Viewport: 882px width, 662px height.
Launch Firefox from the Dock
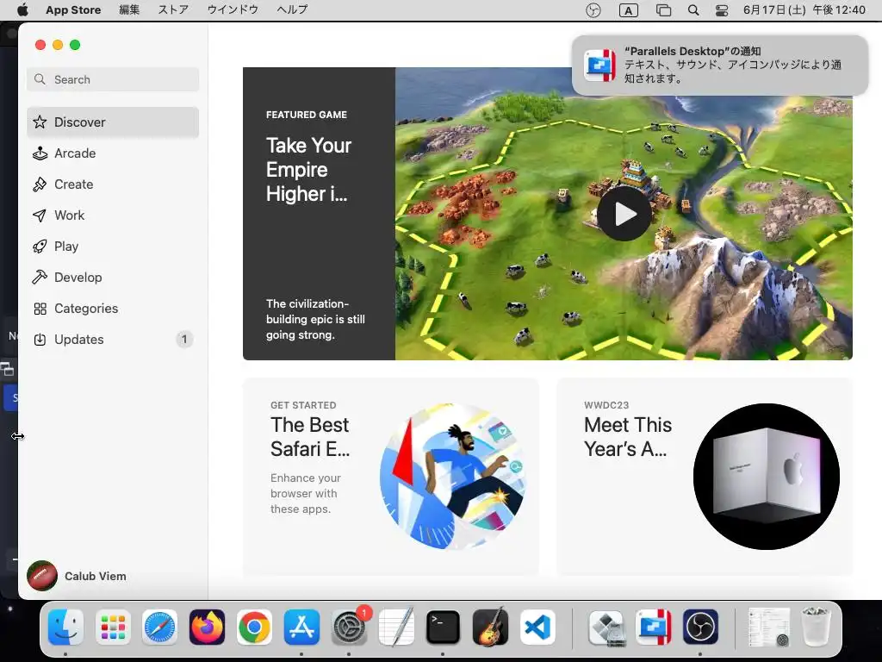pyautogui.click(x=207, y=628)
